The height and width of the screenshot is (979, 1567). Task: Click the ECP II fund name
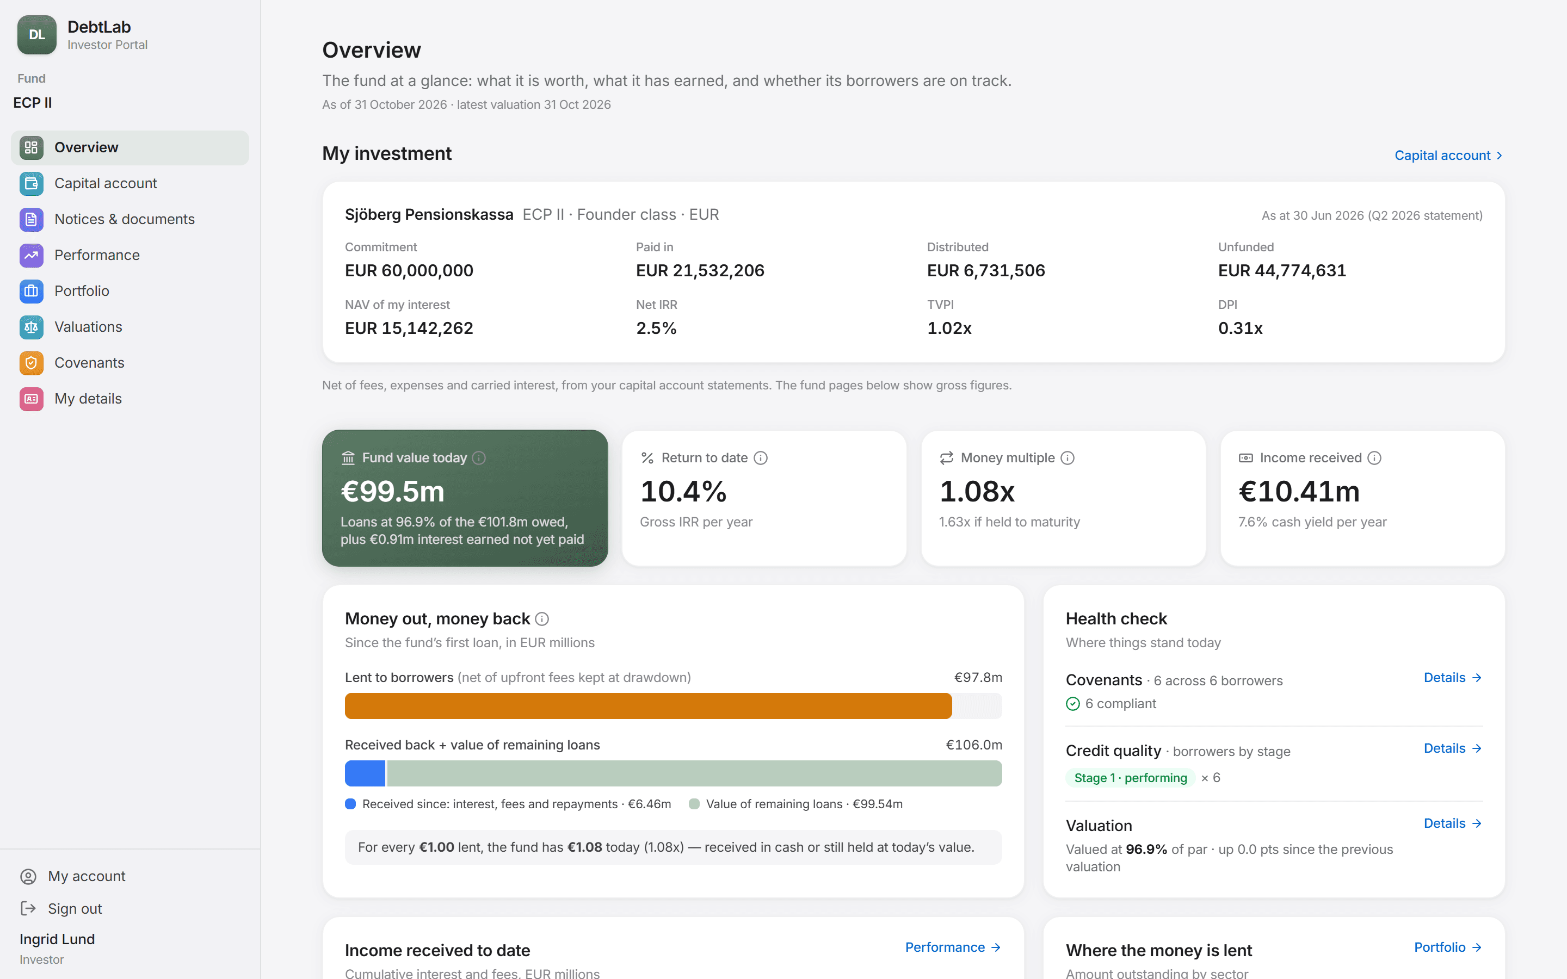click(x=33, y=103)
